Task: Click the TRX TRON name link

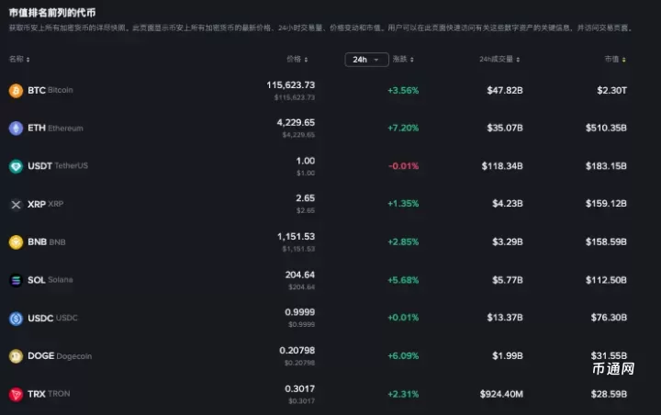Action: tap(49, 394)
